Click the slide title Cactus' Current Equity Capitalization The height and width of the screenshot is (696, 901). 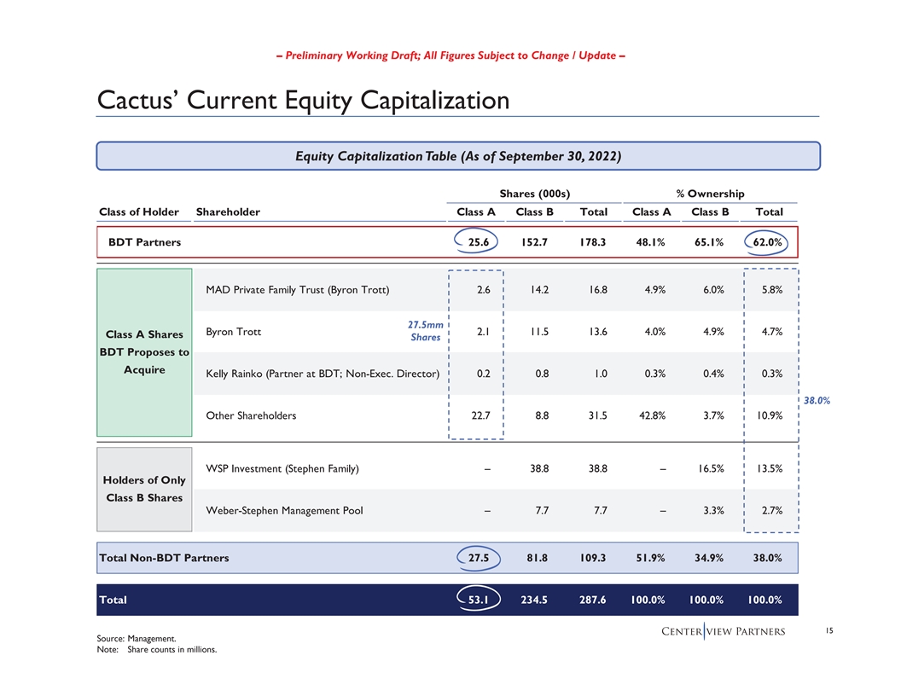tap(304, 100)
